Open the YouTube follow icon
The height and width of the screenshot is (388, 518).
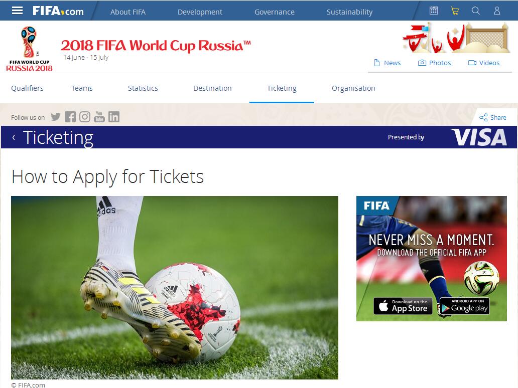click(99, 117)
